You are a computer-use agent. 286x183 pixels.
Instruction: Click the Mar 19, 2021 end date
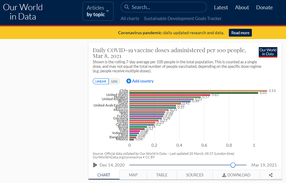(x=264, y=165)
